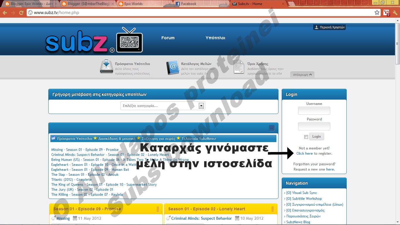Click the calendar icon beside 11 May 2012

pos(75,218)
